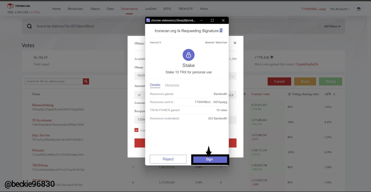Open the Poloniex representative link
The height and width of the screenshot is (192, 371).
point(38,150)
